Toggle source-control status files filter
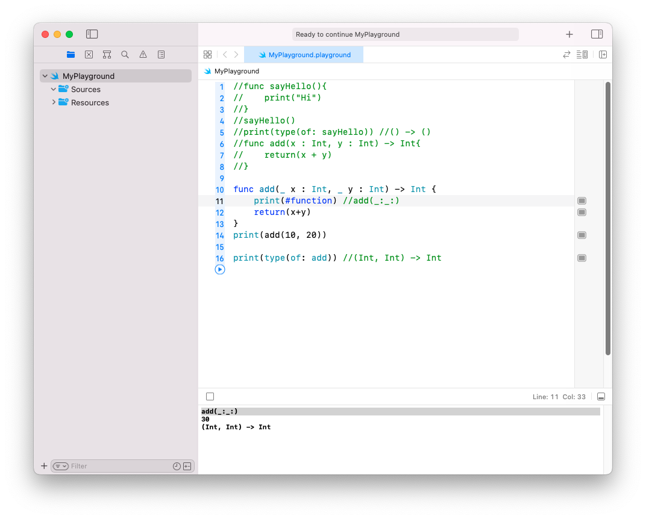The image size is (646, 519). pyautogui.click(x=187, y=466)
